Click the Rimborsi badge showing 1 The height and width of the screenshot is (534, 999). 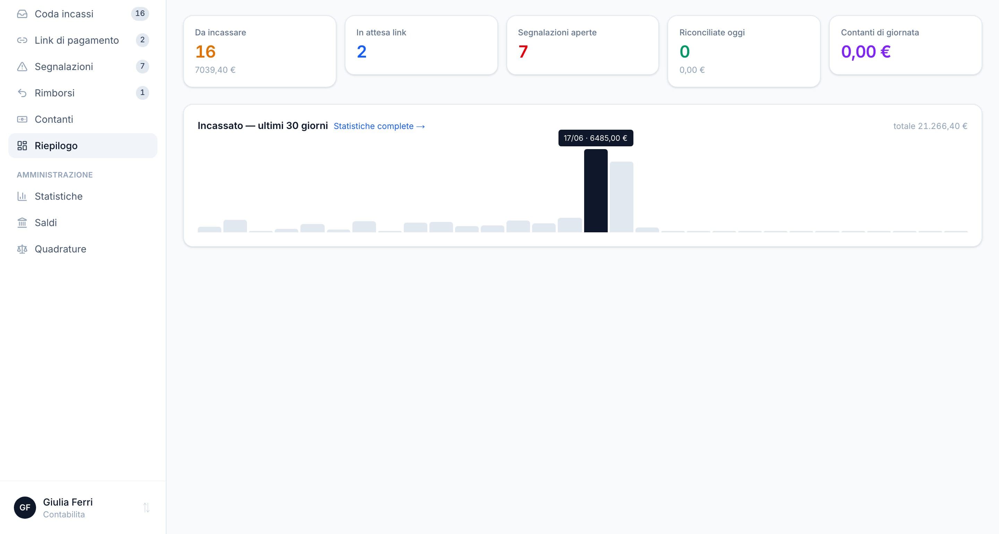[142, 93]
